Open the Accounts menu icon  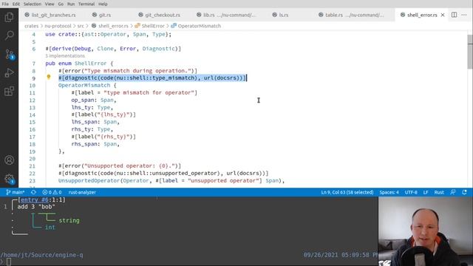[x=9, y=160]
